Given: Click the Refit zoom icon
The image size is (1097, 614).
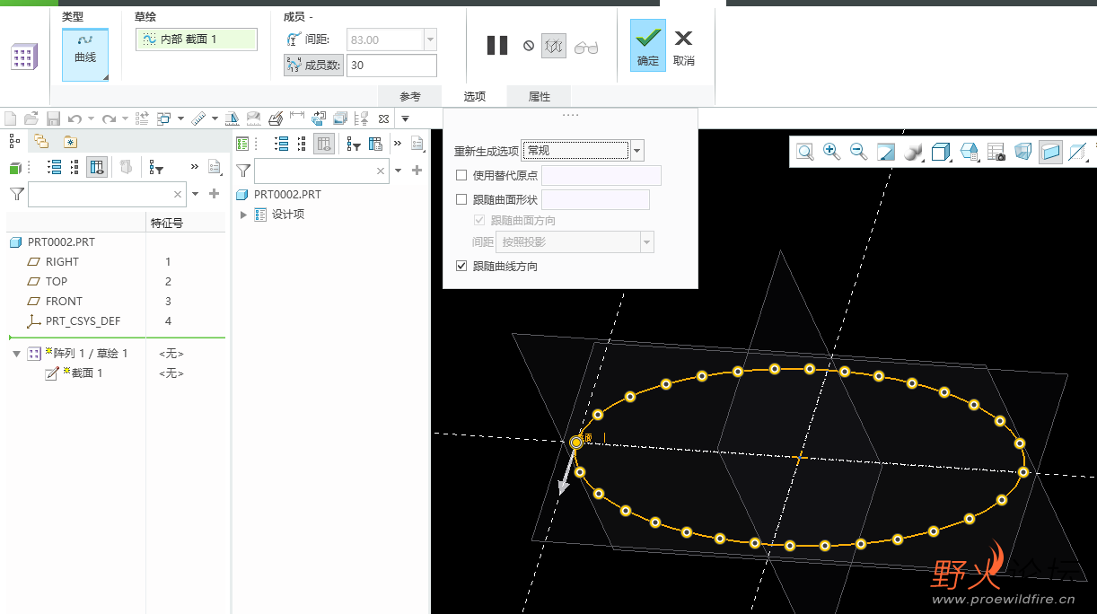Looking at the screenshot, I should (805, 153).
